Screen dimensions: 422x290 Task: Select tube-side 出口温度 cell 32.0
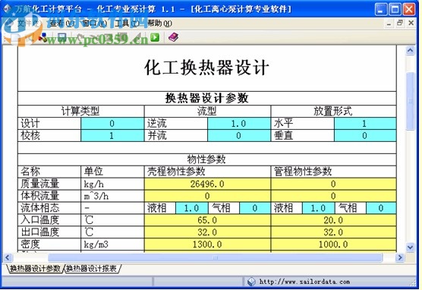(333, 232)
